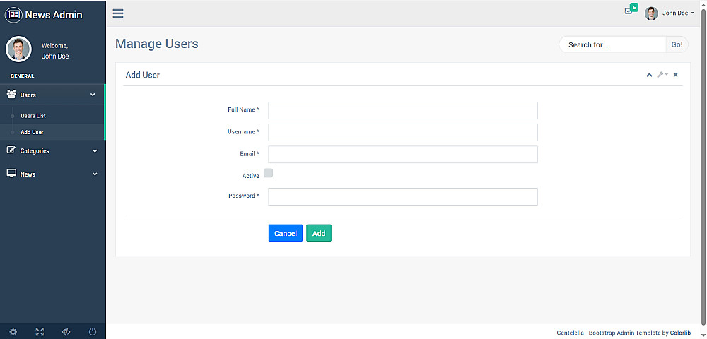Viewport: 707px width, 339px height.
Task: Open the John Doe account dropdown
Action: click(670, 13)
